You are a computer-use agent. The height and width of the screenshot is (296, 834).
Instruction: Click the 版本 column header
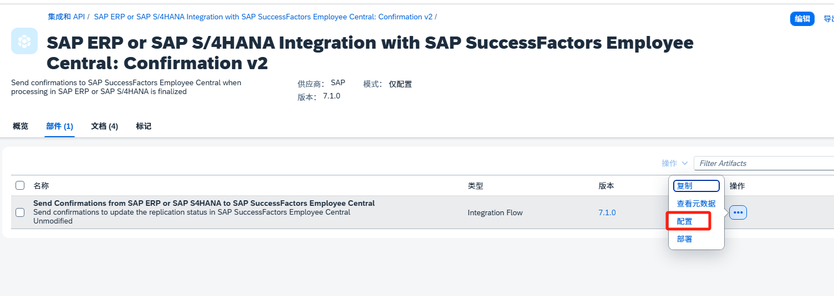coord(607,186)
